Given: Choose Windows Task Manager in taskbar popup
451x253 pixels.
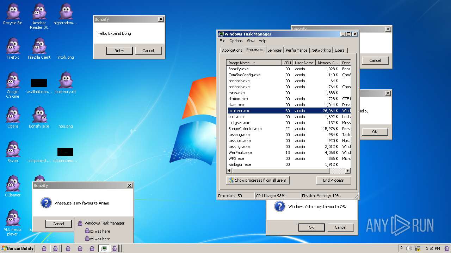Looking at the screenshot, I should 104,223.
